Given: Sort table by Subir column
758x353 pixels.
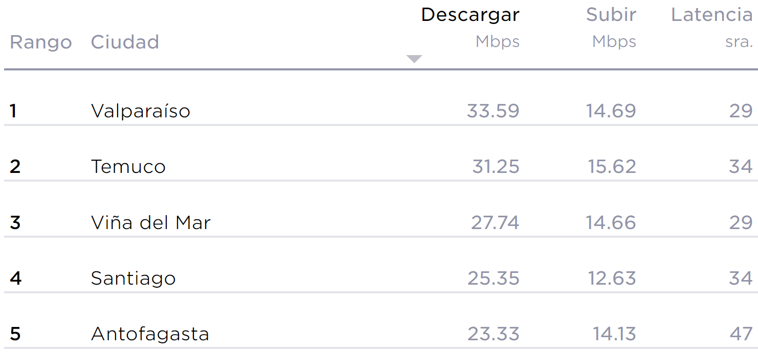Looking at the screenshot, I should 611,15.
